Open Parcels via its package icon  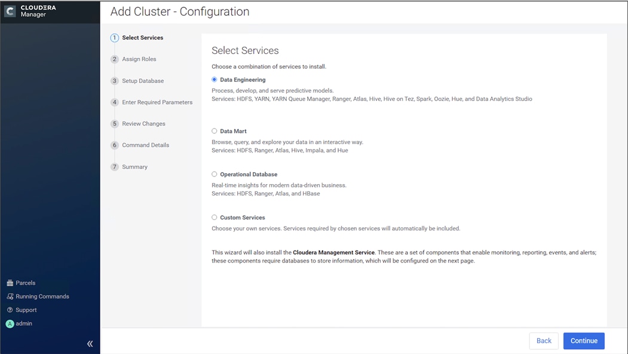pos(10,283)
